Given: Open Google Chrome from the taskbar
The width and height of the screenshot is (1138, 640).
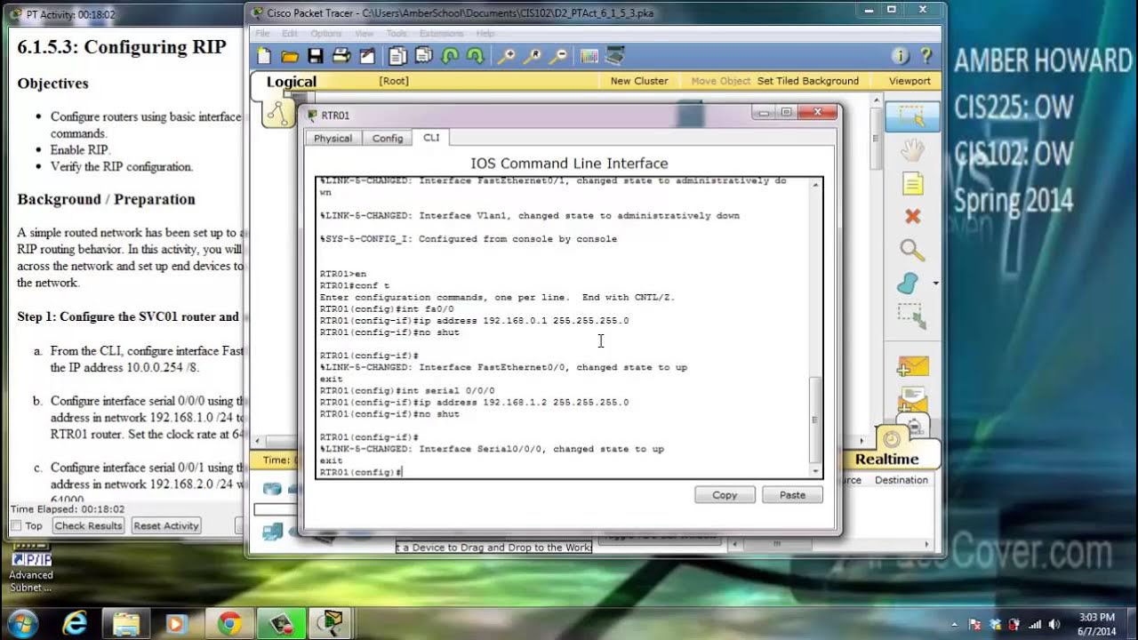Looking at the screenshot, I should point(229,623).
